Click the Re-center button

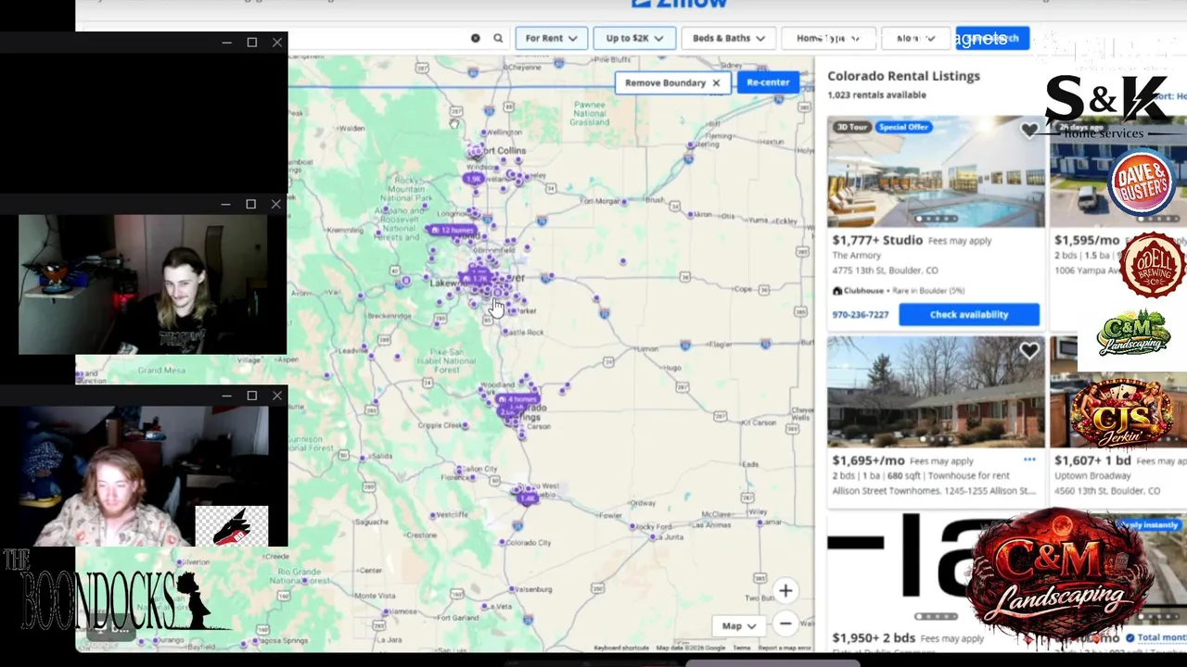pos(768,82)
